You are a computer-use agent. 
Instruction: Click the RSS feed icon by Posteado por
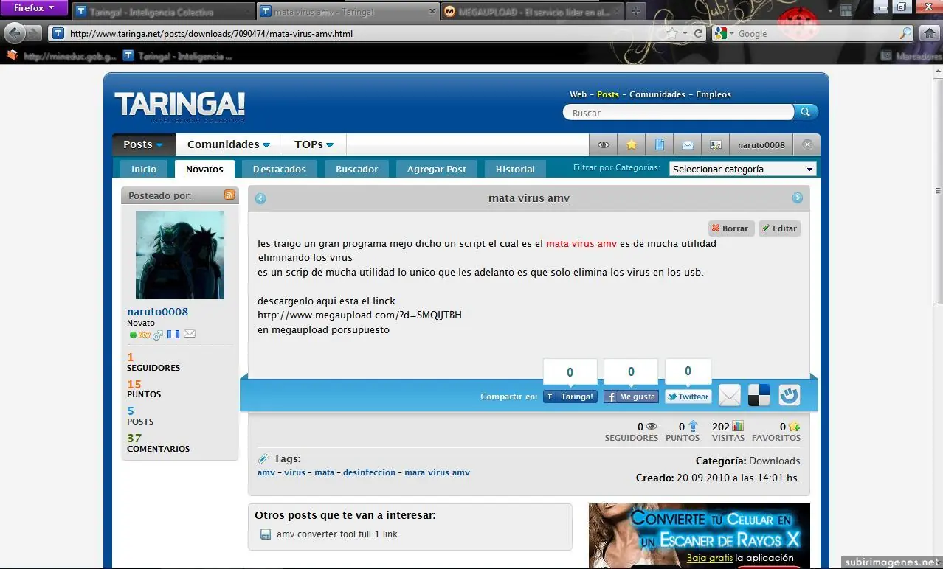point(229,195)
